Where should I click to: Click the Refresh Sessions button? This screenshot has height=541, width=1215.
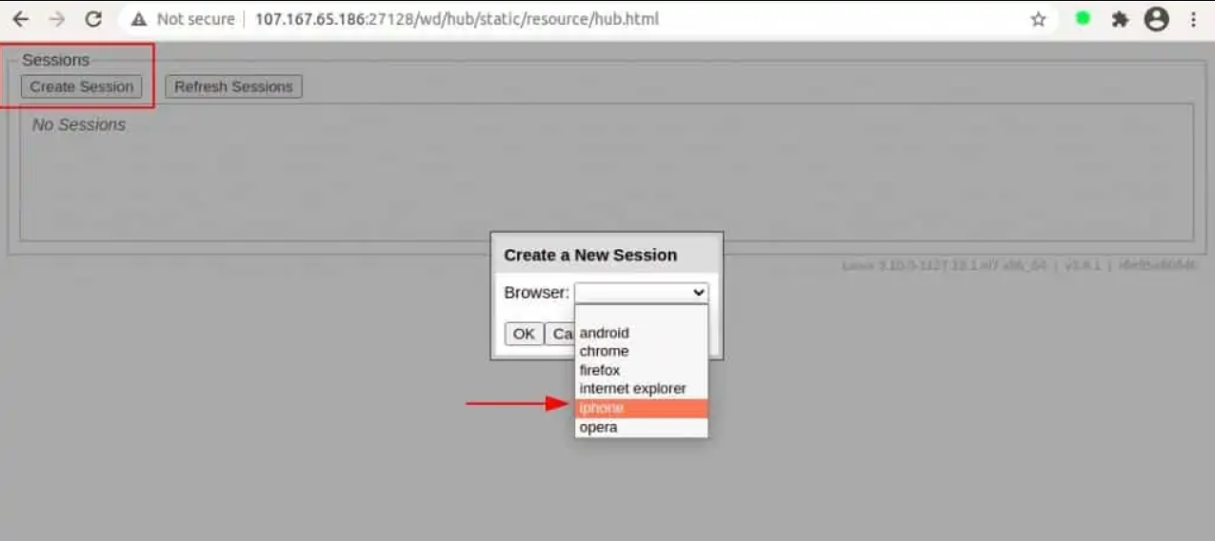pyautogui.click(x=233, y=87)
